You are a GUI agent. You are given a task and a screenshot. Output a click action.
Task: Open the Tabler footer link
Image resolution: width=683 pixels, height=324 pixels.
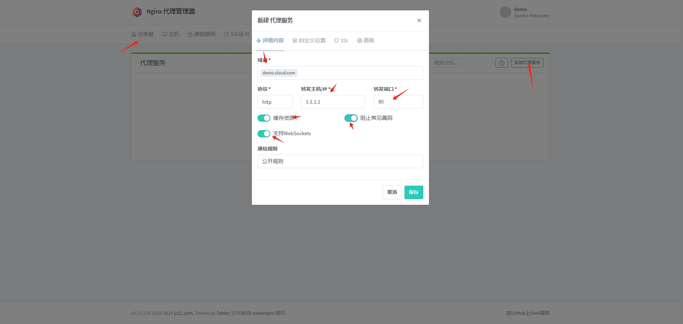[x=223, y=313]
